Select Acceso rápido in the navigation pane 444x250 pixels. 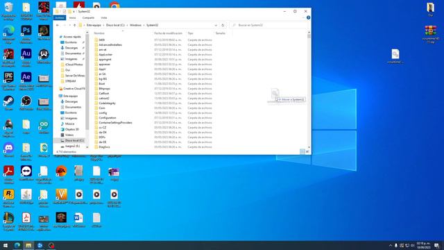click(71, 37)
